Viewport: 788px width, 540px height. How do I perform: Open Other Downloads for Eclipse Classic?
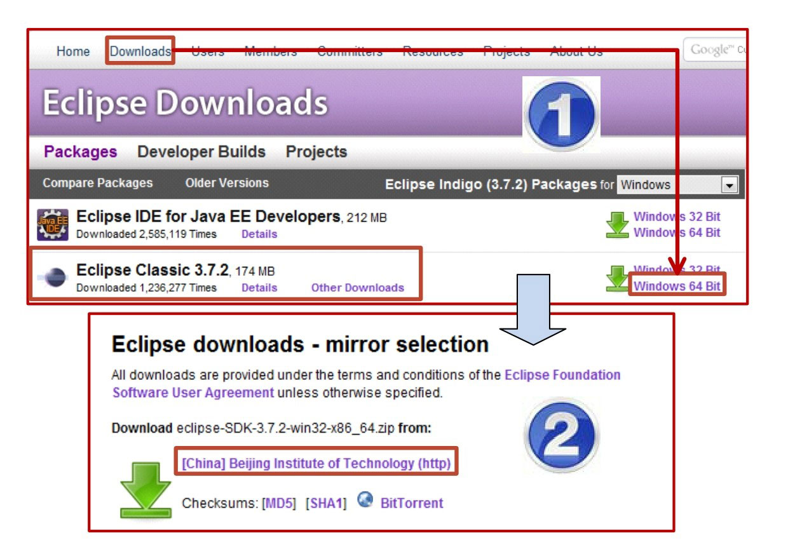[x=358, y=288]
